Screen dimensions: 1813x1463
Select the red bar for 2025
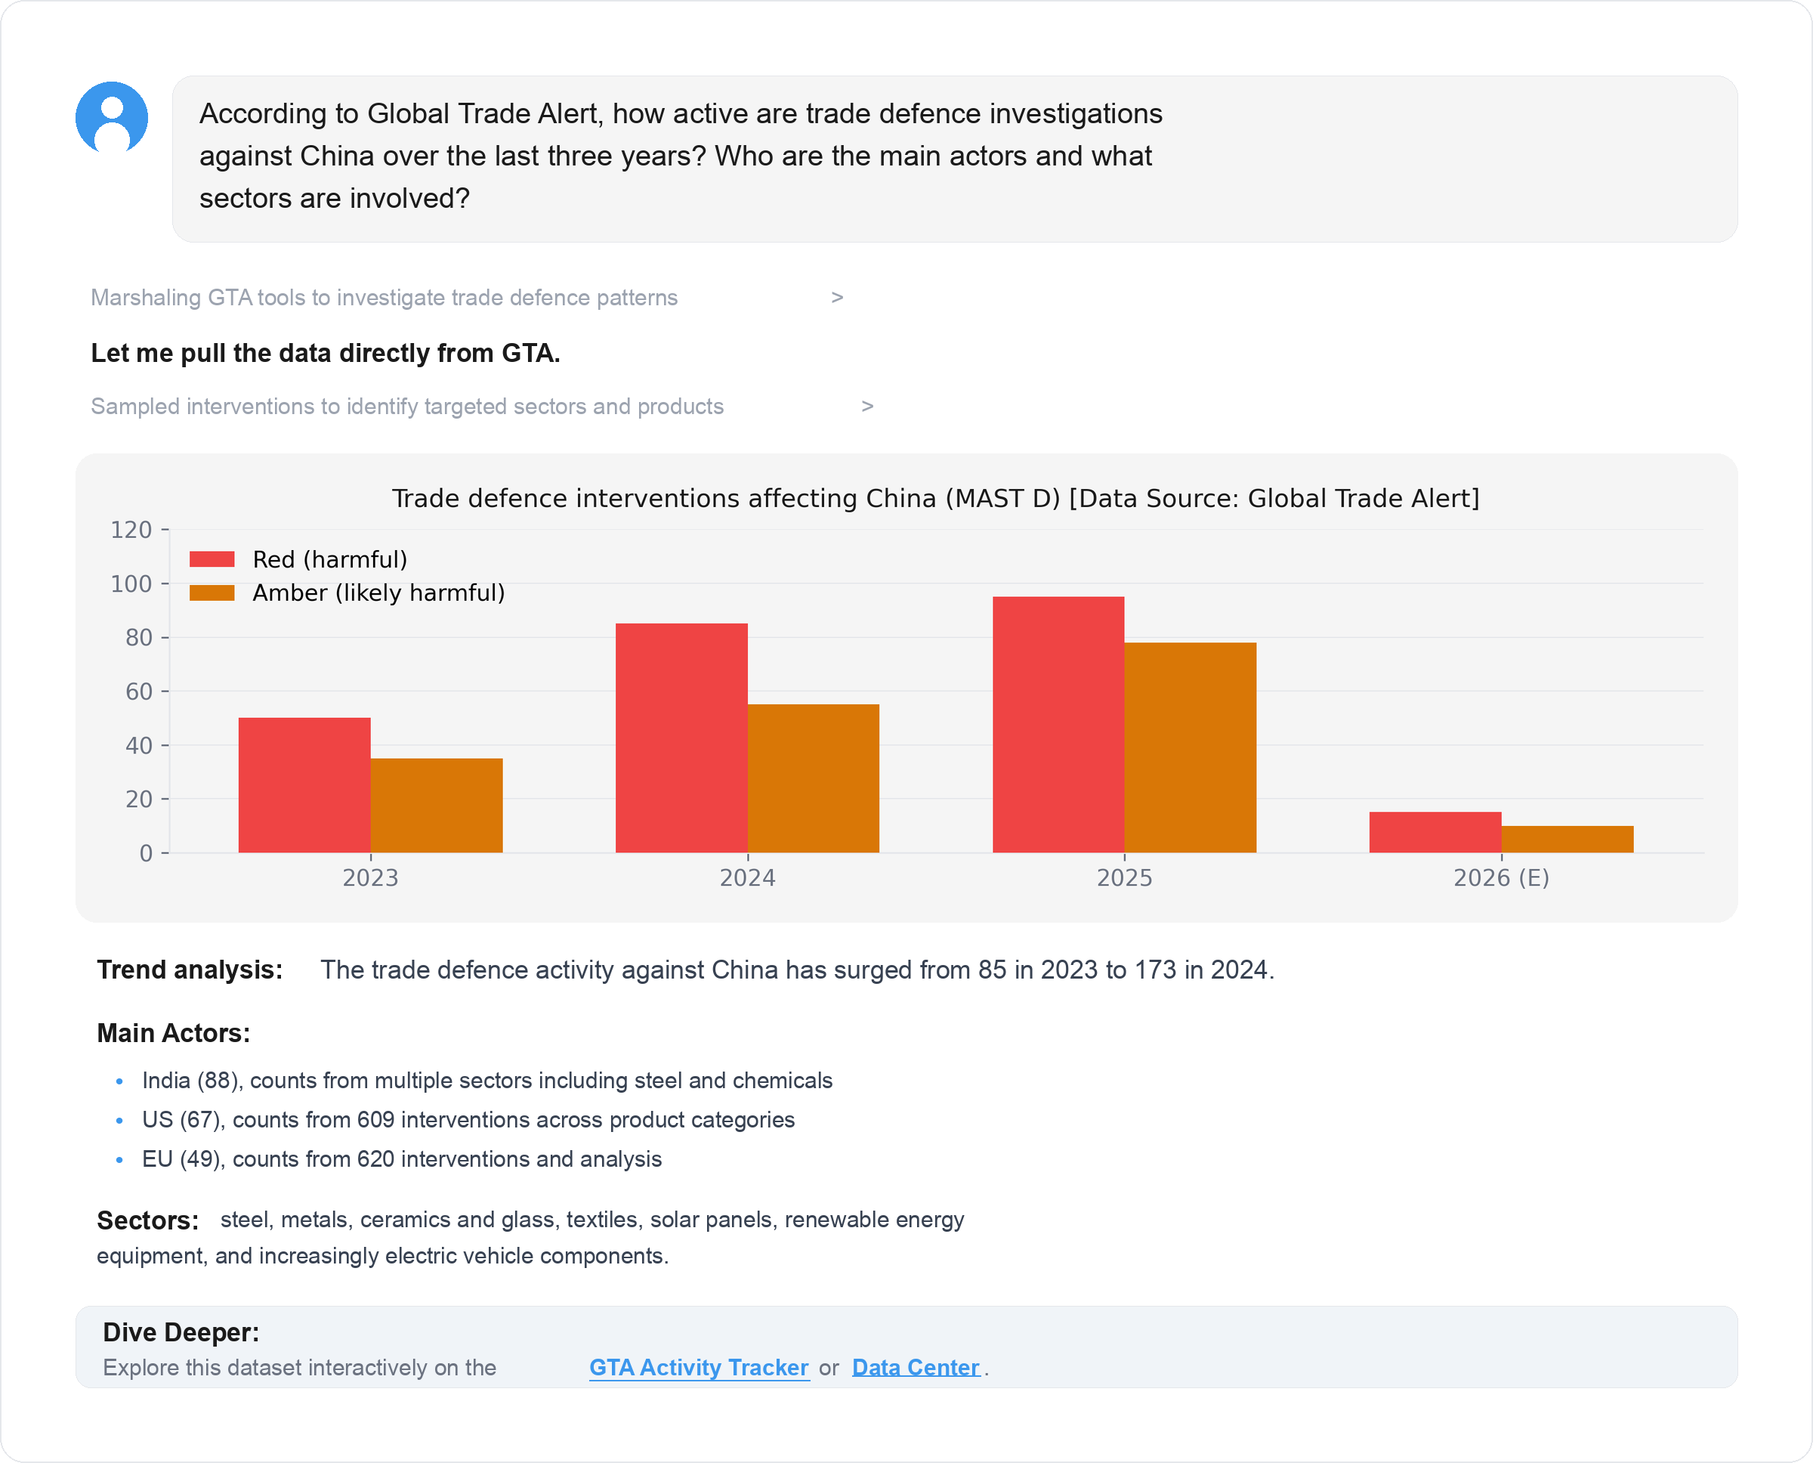(x=1058, y=724)
